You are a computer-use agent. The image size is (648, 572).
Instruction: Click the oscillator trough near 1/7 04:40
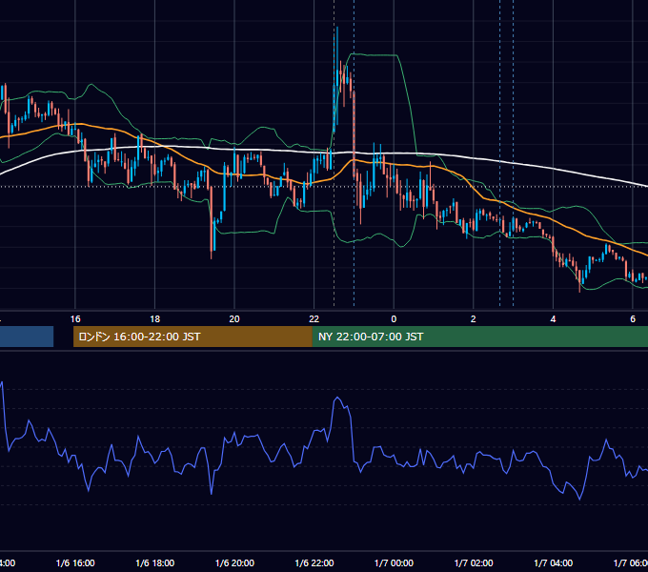[x=579, y=499]
